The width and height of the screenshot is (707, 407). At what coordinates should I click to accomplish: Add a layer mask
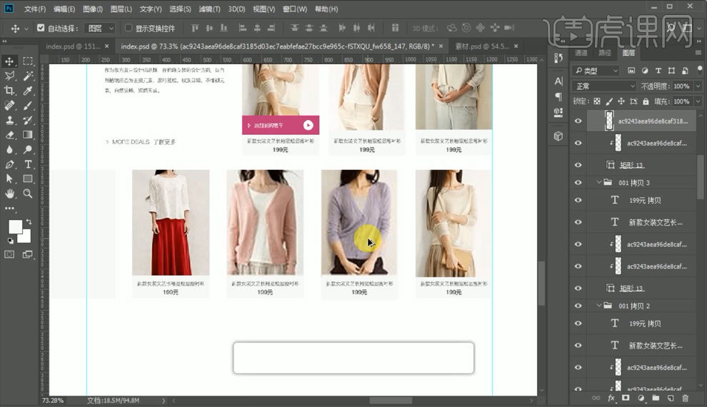[x=626, y=398]
